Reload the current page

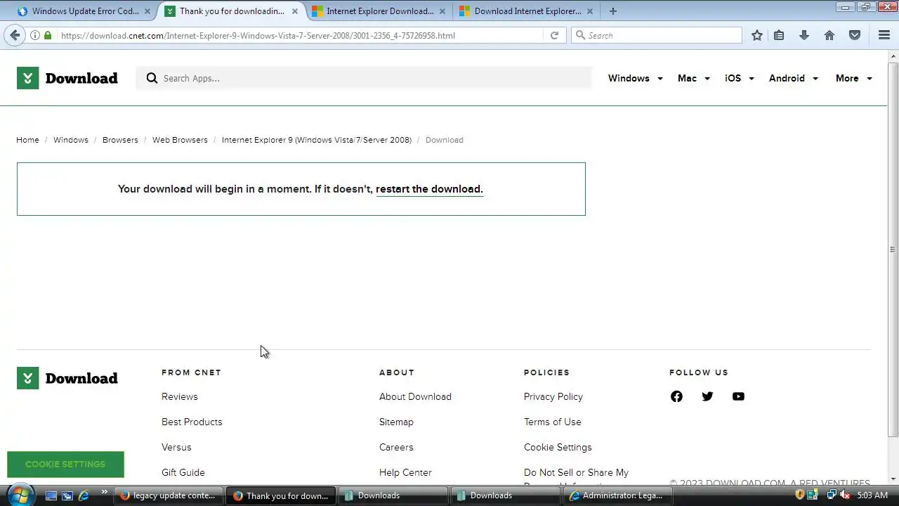[x=554, y=35]
